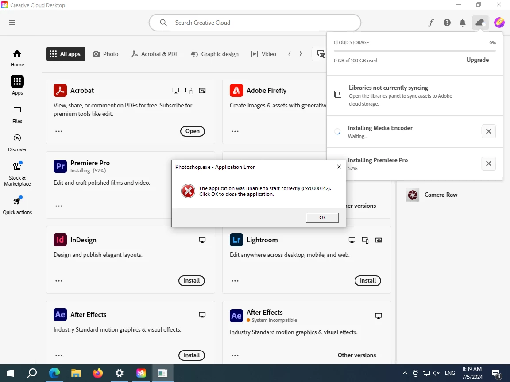Image resolution: width=510 pixels, height=382 pixels.
Task: Open the Windows notification center
Action: pos(496,374)
